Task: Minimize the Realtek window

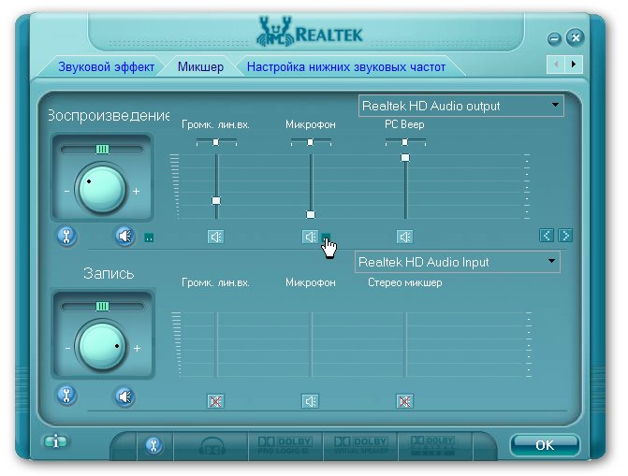Action: click(554, 39)
